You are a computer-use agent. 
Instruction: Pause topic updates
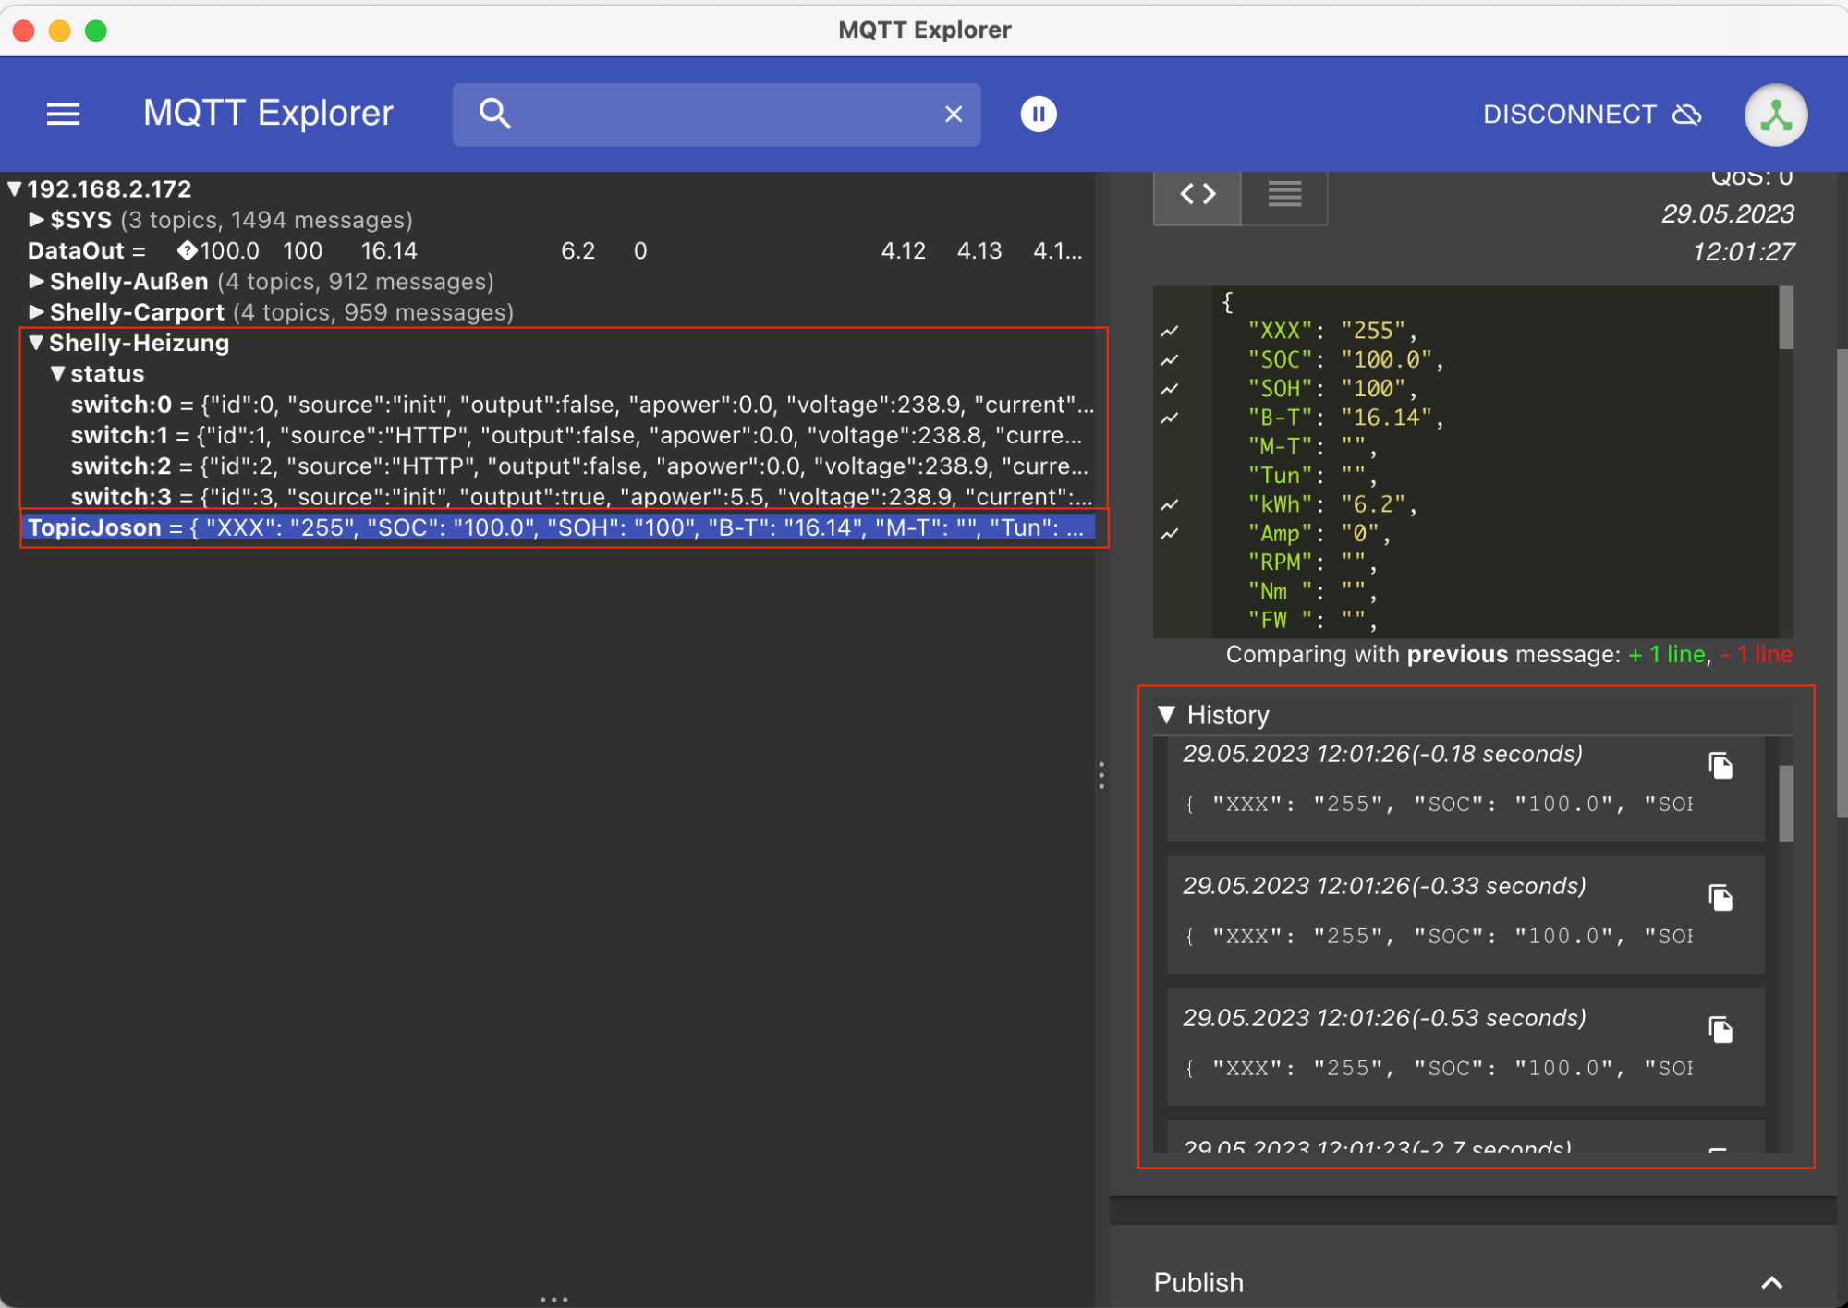1039,114
